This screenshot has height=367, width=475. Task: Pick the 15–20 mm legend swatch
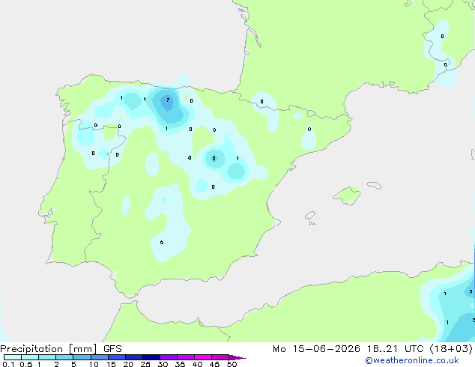point(116,357)
